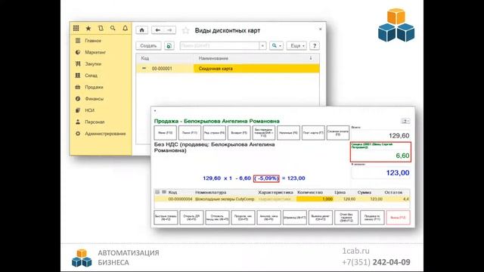Screen dimensions: 484x272
Task: Click the Маркетинг section icon
Action: 78,52
